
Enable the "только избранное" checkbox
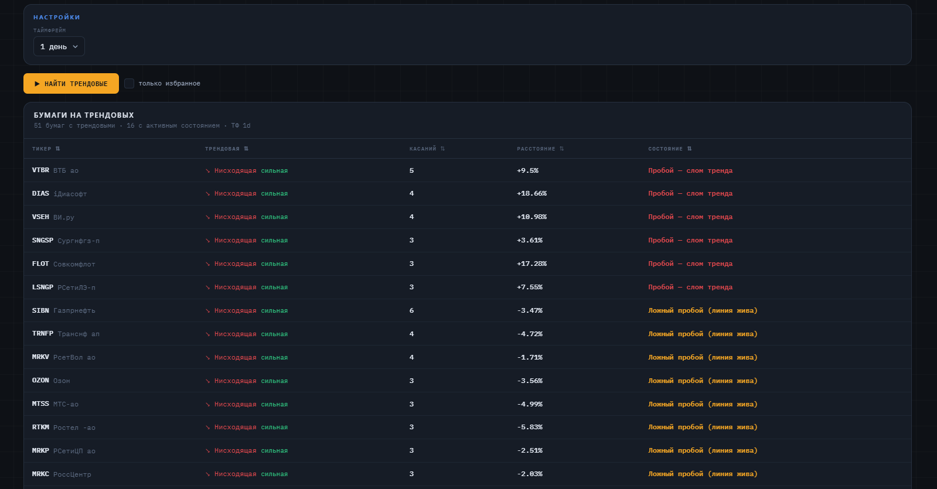[x=130, y=83]
